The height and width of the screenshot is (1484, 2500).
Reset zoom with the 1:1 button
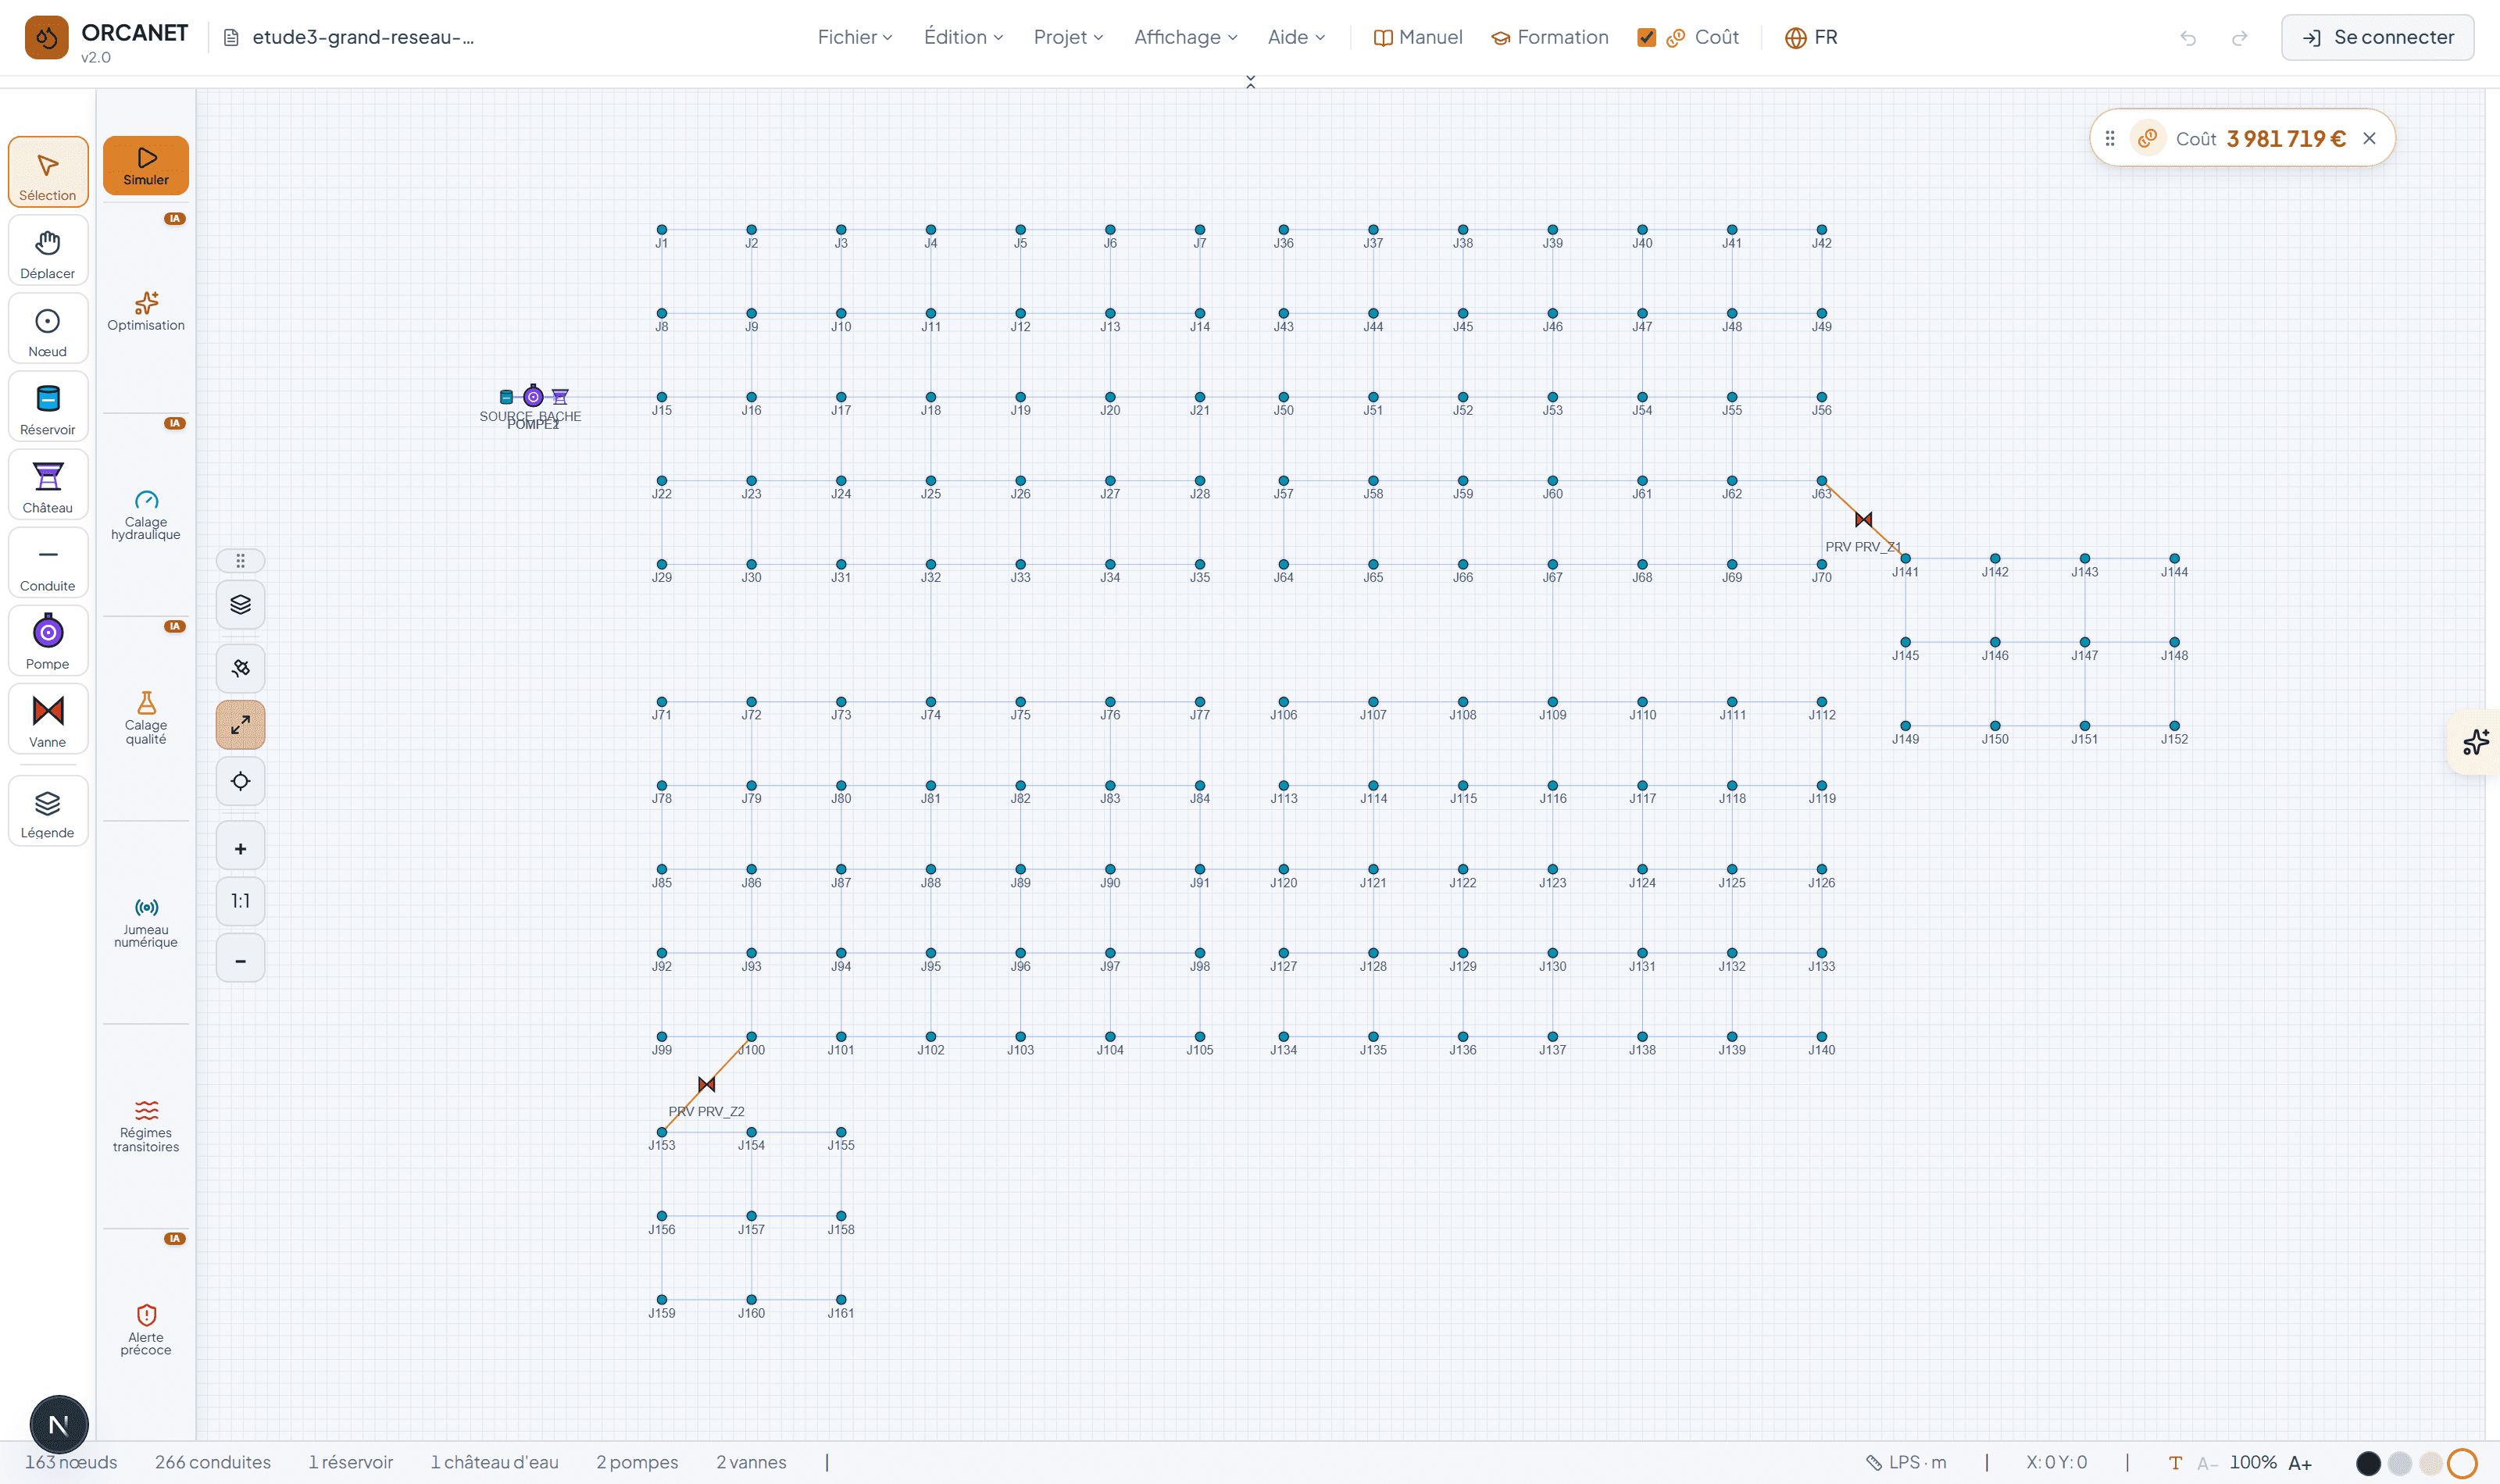(x=241, y=902)
